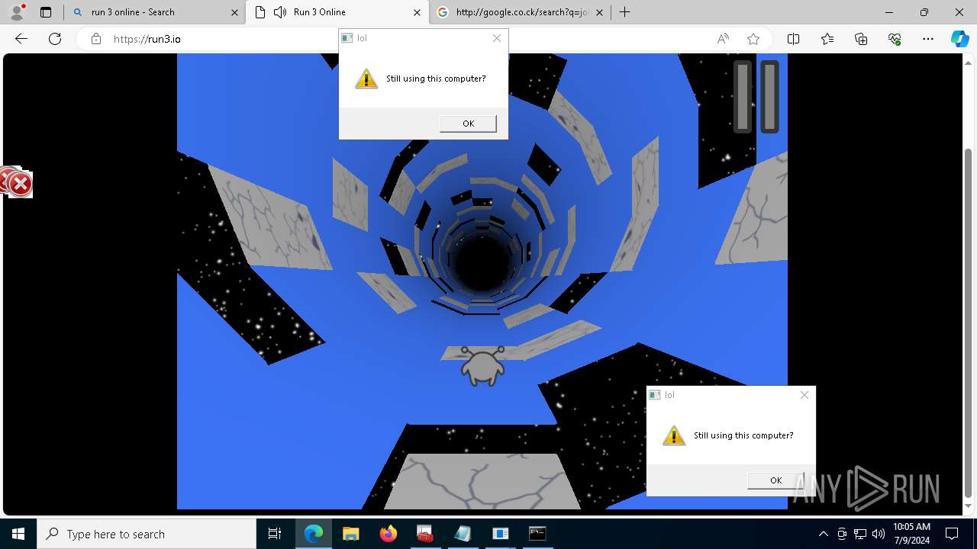
Task: Open the command prompt on taskbar
Action: click(537, 534)
